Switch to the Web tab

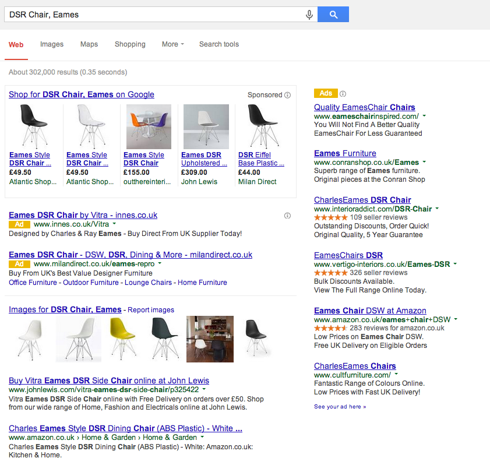(16, 44)
